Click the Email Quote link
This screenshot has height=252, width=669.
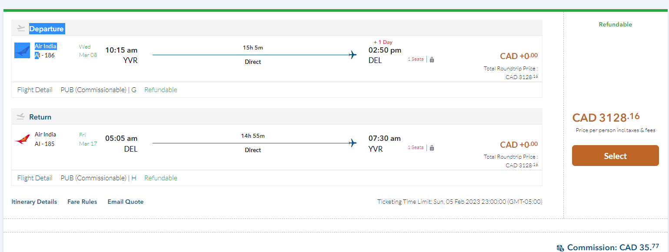pos(126,202)
